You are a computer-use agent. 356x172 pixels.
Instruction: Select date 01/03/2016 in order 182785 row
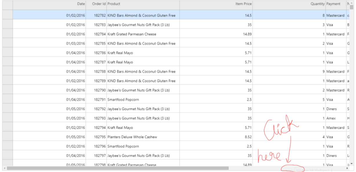(49, 43)
